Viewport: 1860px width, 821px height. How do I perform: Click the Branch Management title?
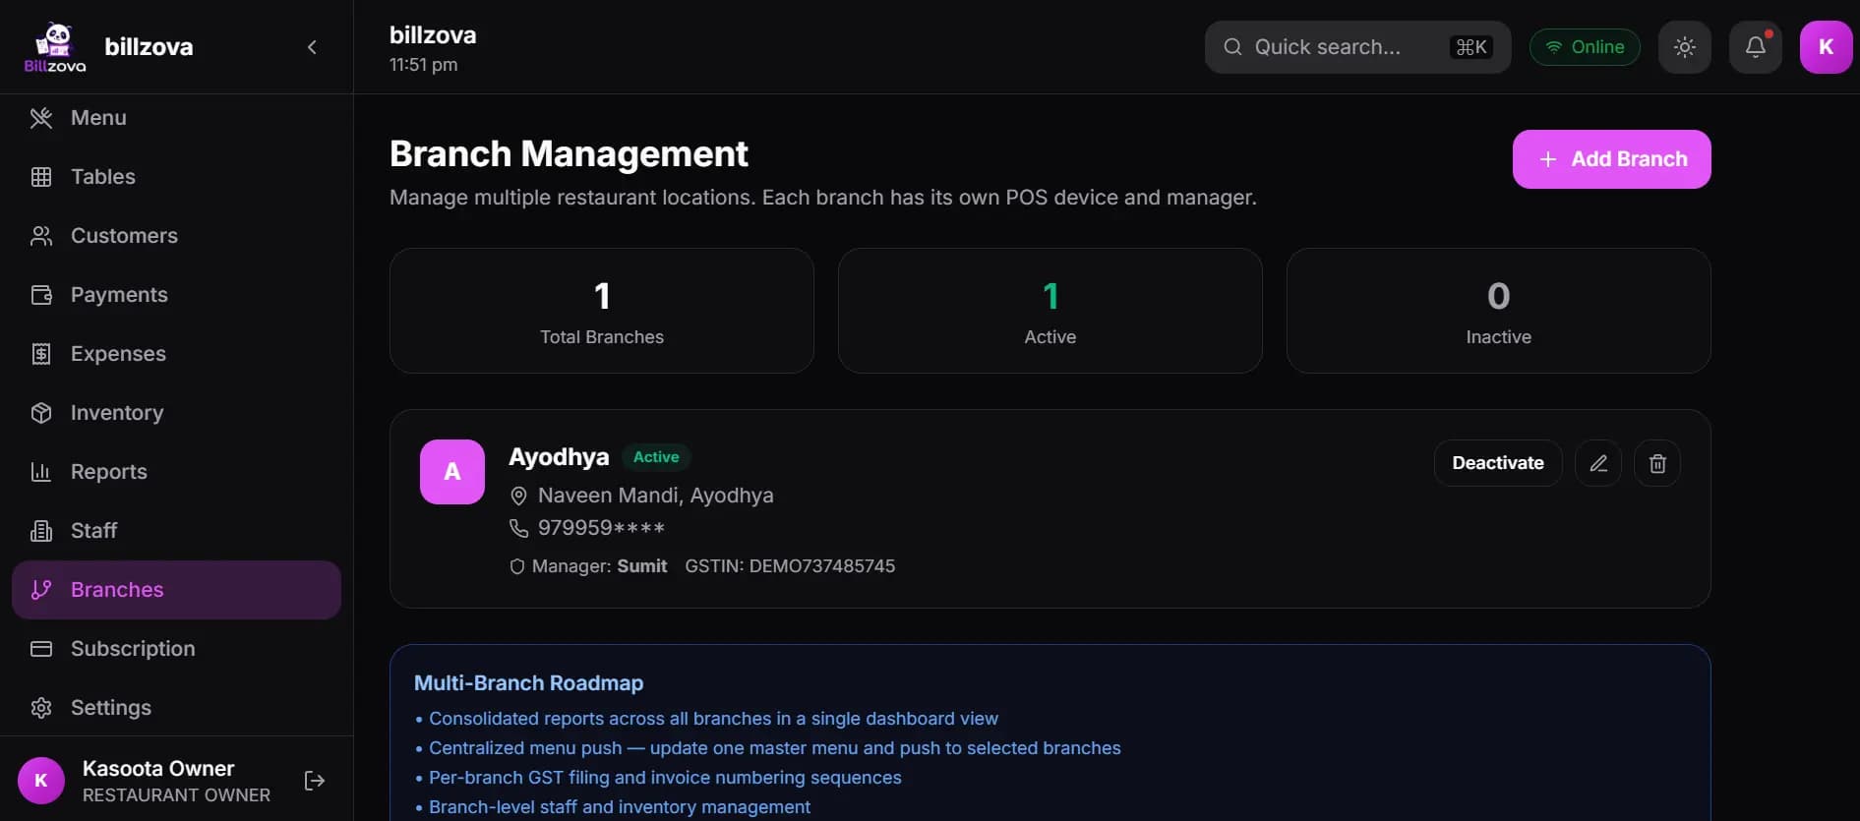(x=569, y=153)
